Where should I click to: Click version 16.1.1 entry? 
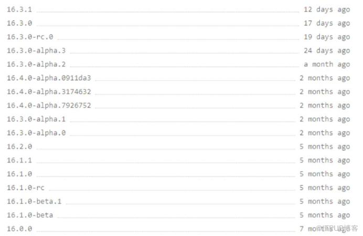[x=19, y=160]
